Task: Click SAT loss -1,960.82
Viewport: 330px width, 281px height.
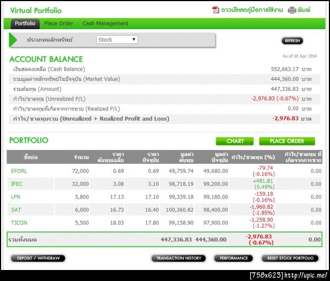Action: click(261, 207)
